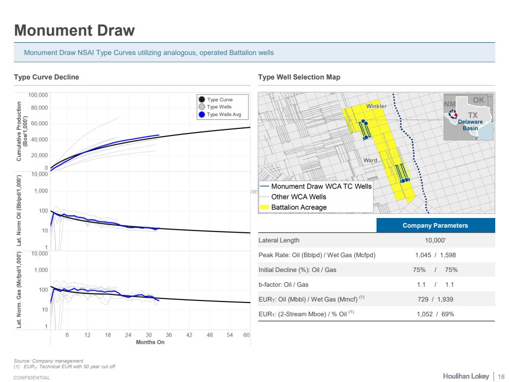Screen dimensions: 509x382
Task: Click the Houlihan Lokey logo
Action: tap(466, 376)
